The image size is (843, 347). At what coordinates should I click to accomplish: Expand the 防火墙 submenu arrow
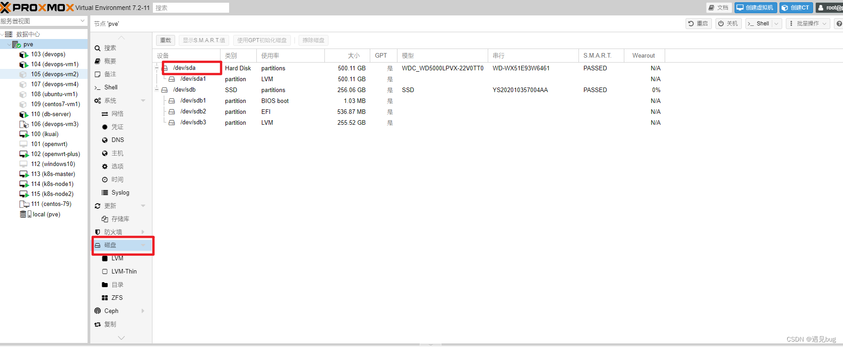(x=143, y=232)
